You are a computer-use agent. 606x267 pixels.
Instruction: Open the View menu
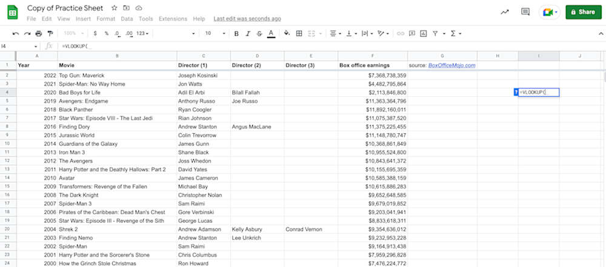click(x=64, y=19)
